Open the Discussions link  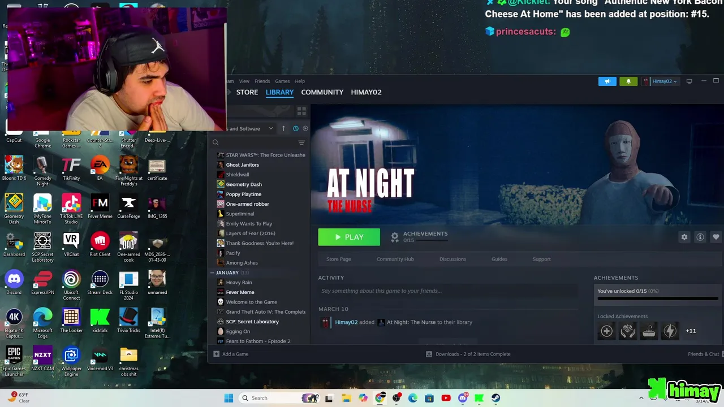pos(453,259)
